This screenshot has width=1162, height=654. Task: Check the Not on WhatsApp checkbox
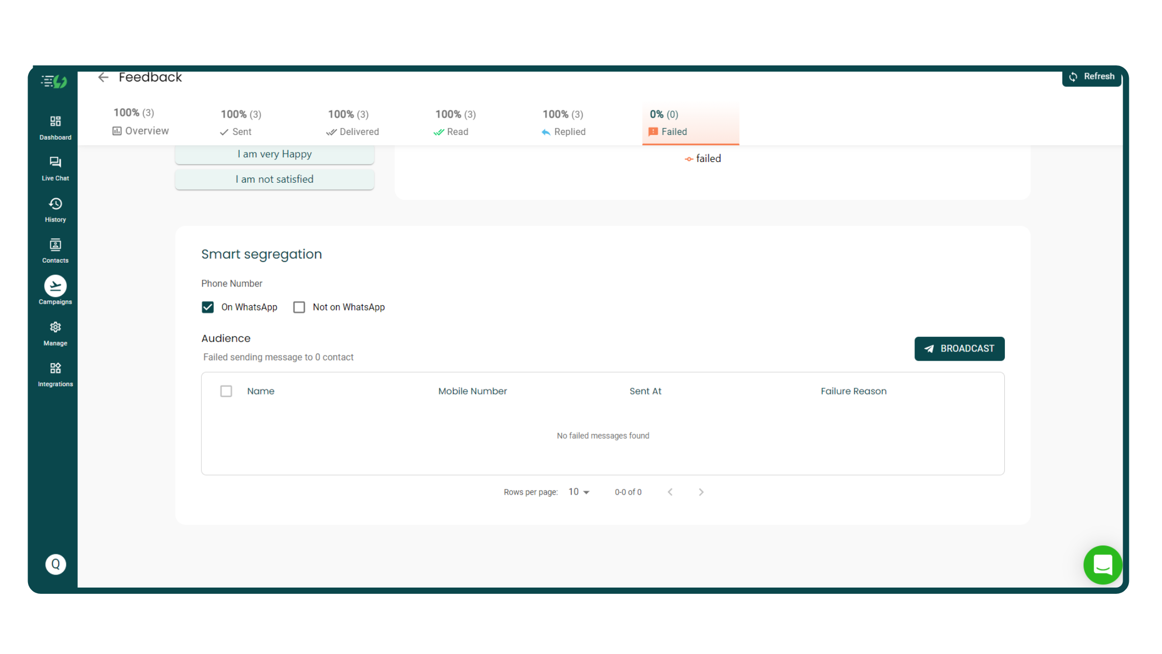(299, 307)
